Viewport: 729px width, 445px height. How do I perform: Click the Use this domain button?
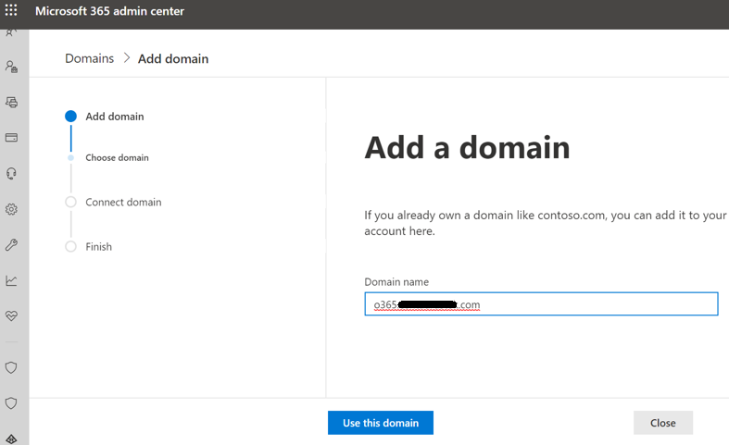click(x=380, y=423)
